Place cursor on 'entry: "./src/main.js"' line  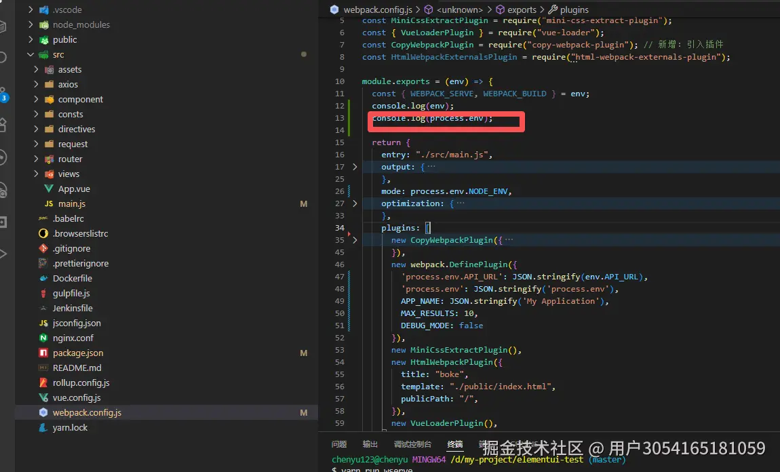point(436,155)
